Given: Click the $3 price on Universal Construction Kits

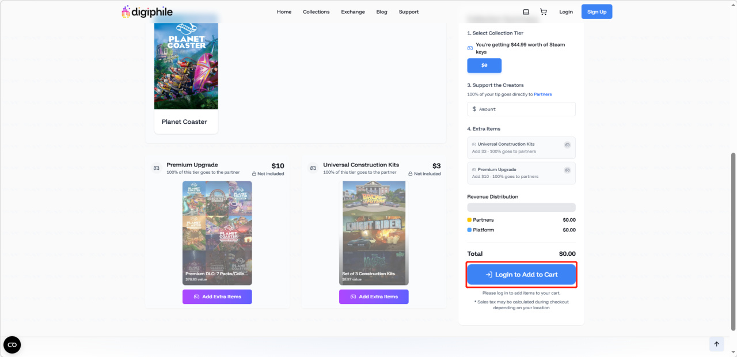Looking at the screenshot, I should [436, 166].
